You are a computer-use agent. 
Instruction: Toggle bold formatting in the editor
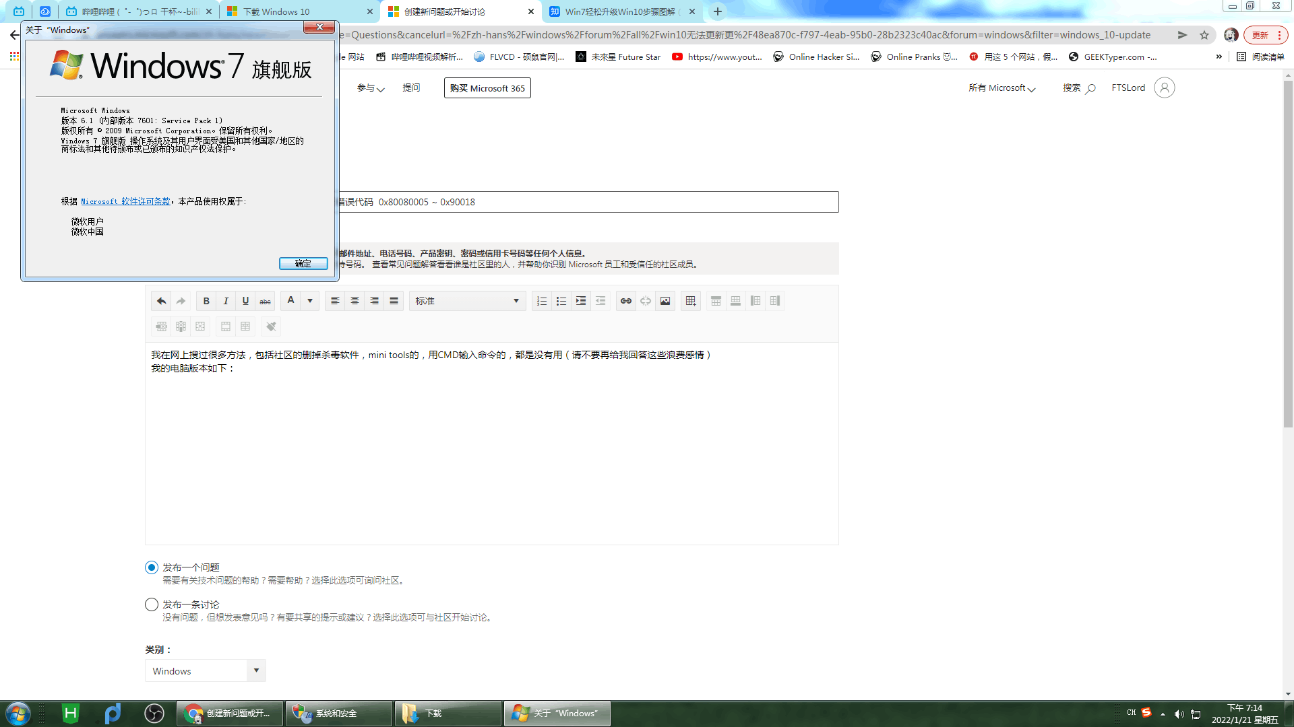[206, 301]
